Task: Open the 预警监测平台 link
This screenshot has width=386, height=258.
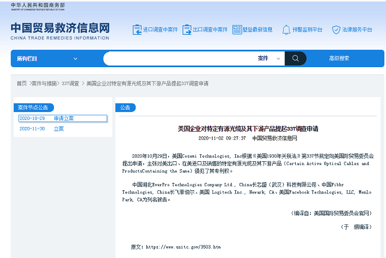Action: pos(307,30)
